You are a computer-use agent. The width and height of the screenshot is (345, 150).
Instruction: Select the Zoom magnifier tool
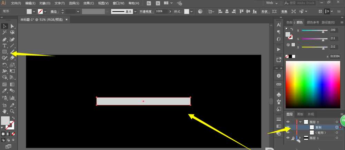click(12, 111)
